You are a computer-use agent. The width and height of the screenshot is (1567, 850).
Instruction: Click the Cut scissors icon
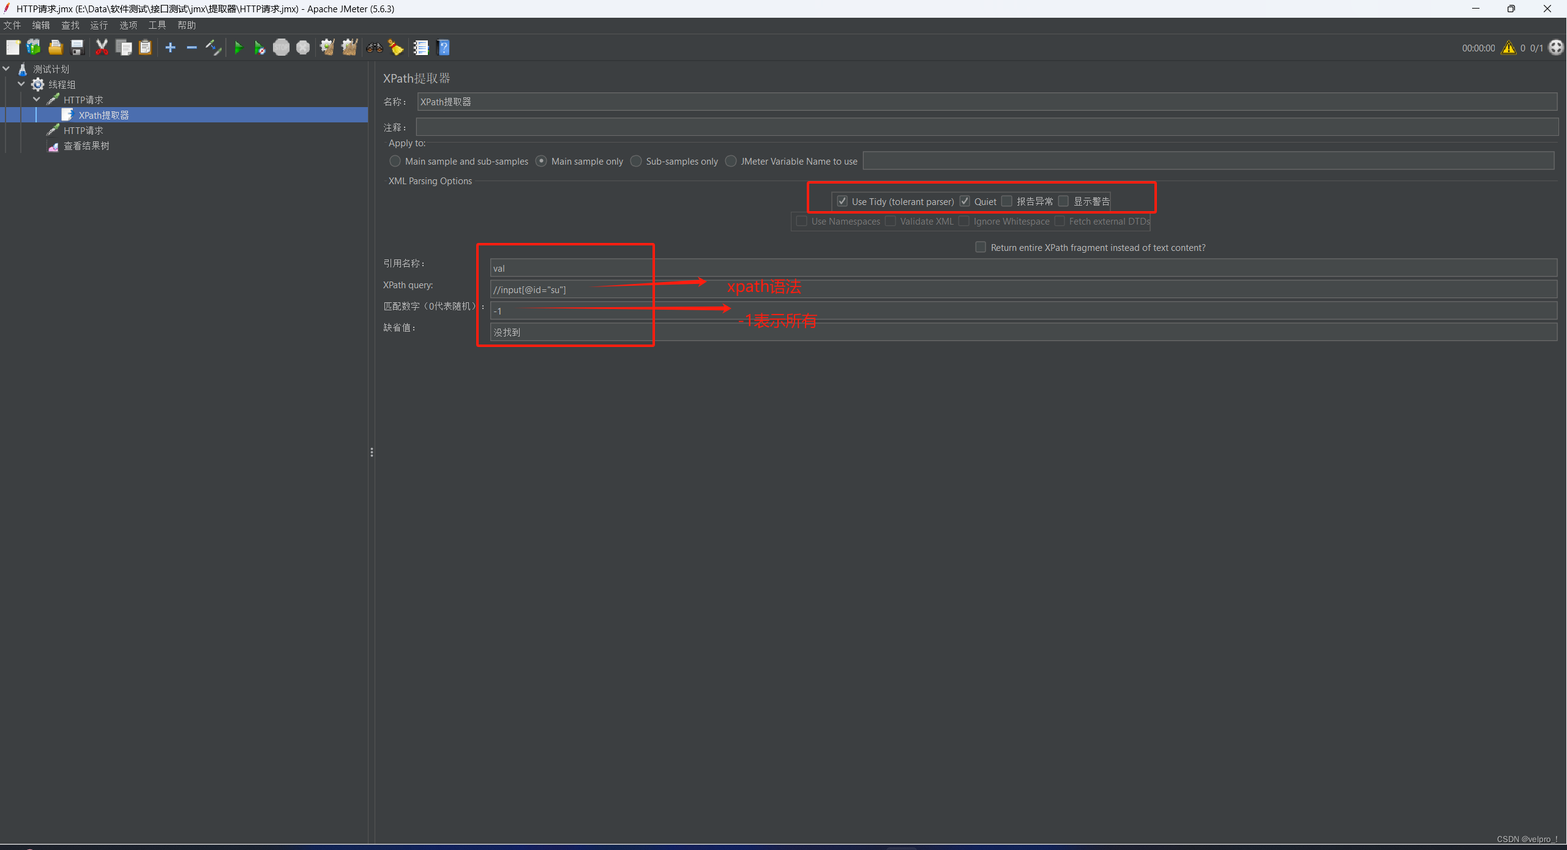[102, 48]
